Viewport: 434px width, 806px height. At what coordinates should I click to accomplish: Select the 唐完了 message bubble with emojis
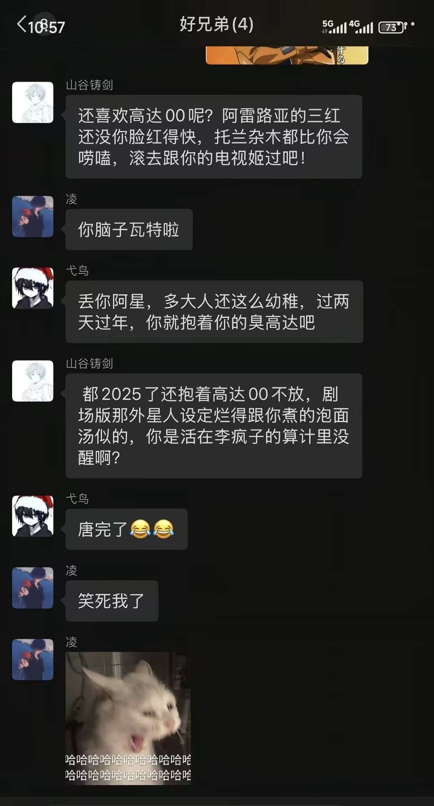(x=126, y=529)
